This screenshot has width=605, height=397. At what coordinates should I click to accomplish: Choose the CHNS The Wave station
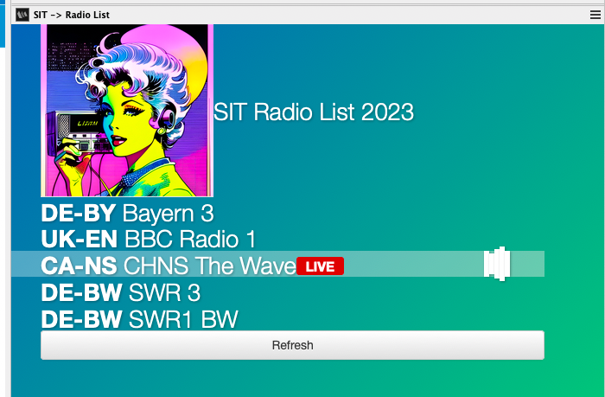(x=209, y=266)
